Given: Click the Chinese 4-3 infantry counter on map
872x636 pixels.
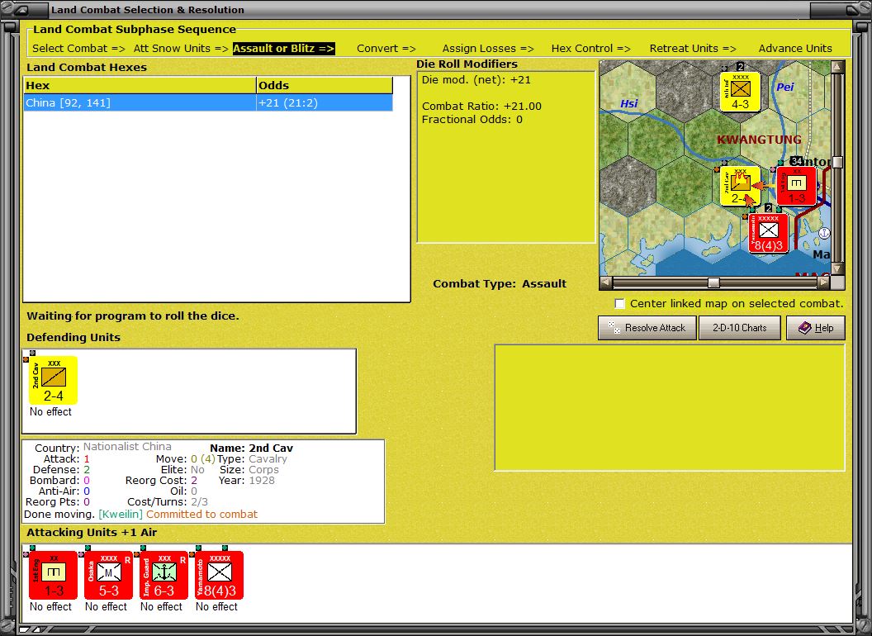Looking at the screenshot, I should (x=740, y=92).
